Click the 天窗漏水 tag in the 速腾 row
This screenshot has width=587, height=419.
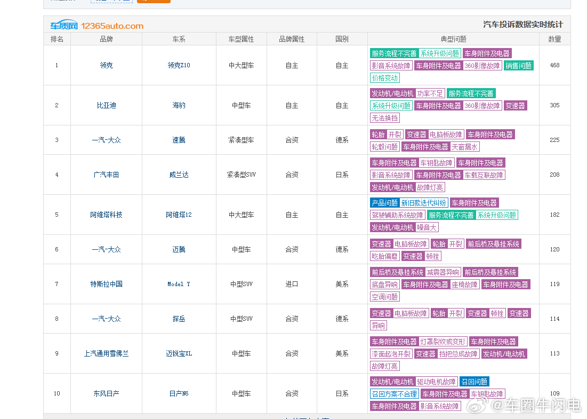[464, 146]
